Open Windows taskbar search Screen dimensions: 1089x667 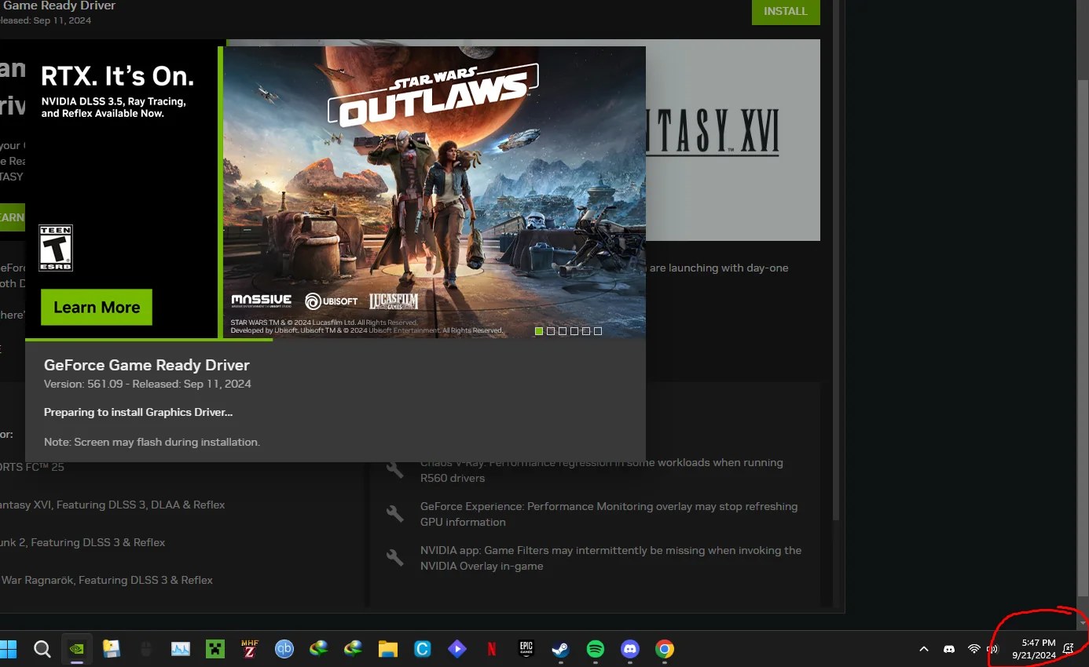coord(42,649)
